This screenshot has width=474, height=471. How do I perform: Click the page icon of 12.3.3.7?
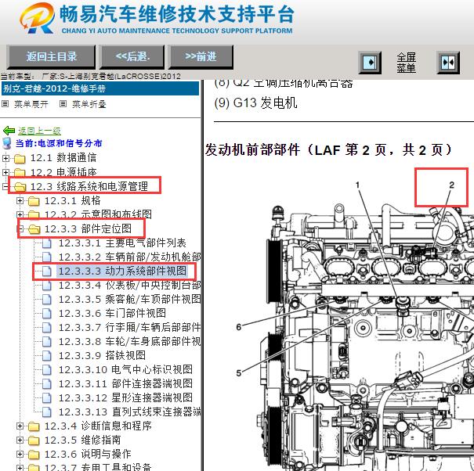[46, 328]
